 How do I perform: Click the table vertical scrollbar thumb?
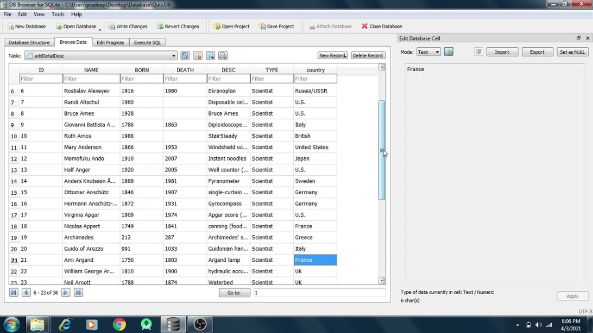tap(382, 150)
